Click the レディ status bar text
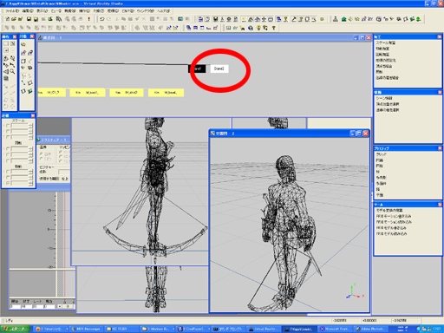 point(10,321)
